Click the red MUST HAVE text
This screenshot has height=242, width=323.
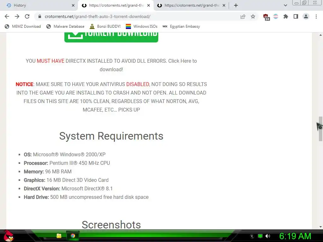pyautogui.click(x=50, y=61)
